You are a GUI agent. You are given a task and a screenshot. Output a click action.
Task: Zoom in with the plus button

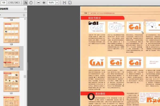point(44,3)
